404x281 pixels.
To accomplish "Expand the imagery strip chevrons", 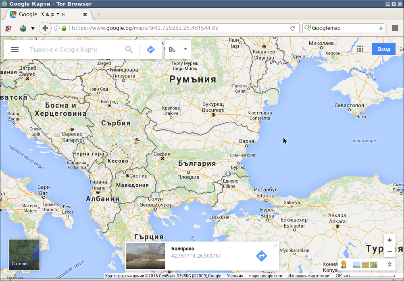I will coord(389,264).
